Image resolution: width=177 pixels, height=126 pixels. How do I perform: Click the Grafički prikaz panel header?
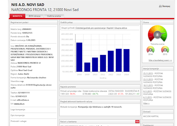pyautogui.click(x=100, y=22)
